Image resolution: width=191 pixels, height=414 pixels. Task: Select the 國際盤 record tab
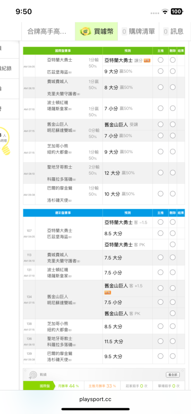coord(38,386)
